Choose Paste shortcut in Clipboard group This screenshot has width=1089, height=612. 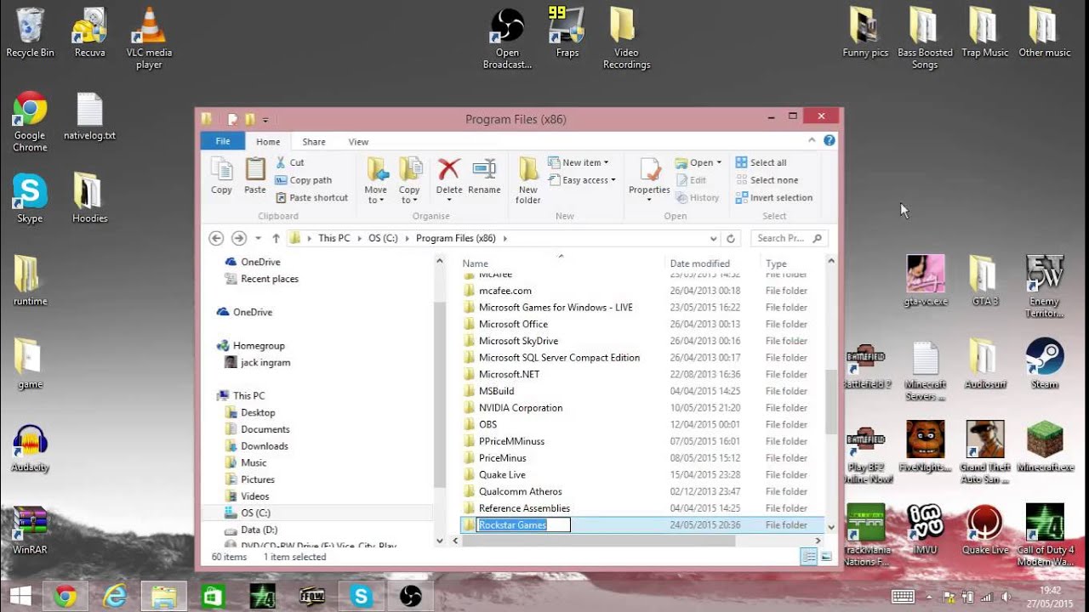coord(311,198)
